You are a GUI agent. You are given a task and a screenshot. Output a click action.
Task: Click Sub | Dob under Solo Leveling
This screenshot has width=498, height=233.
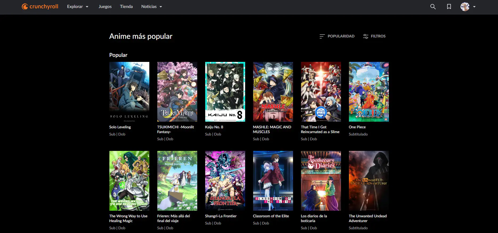(117, 134)
